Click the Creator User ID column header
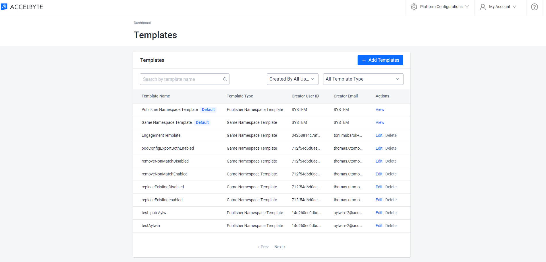The height and width of the screenshot is (262, 546). 305,96
